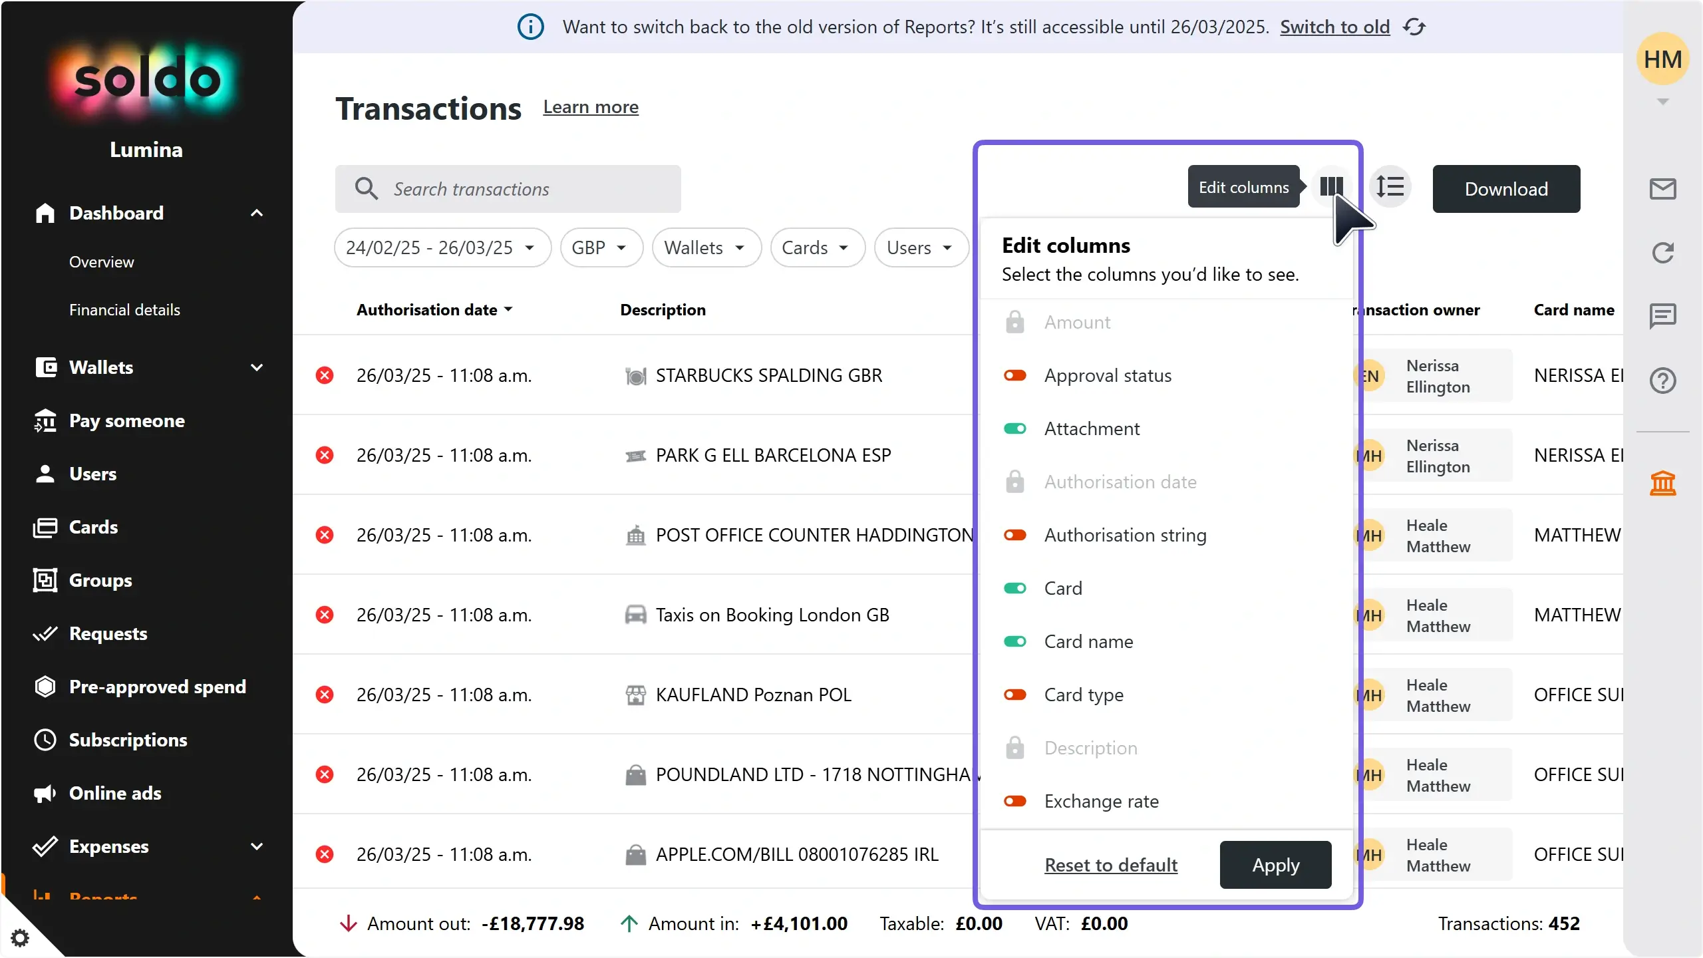Screen dimensions: 1703x958
Task: Apply the column changes
Action: [1275, 865]
